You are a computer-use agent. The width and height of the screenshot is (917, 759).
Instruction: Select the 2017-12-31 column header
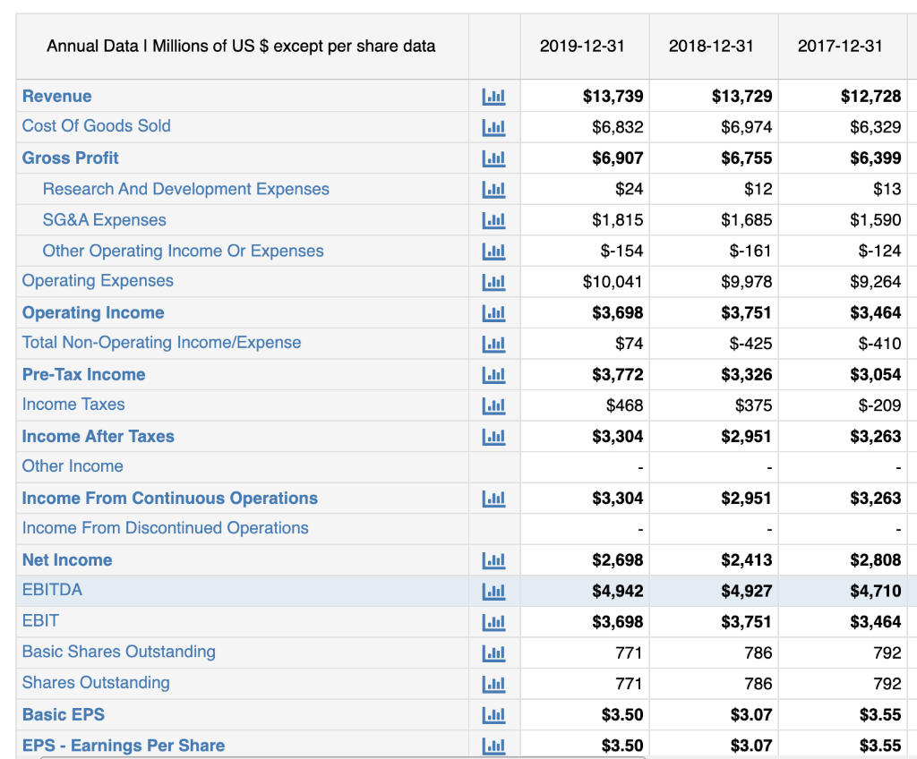[x=842, y=46]
